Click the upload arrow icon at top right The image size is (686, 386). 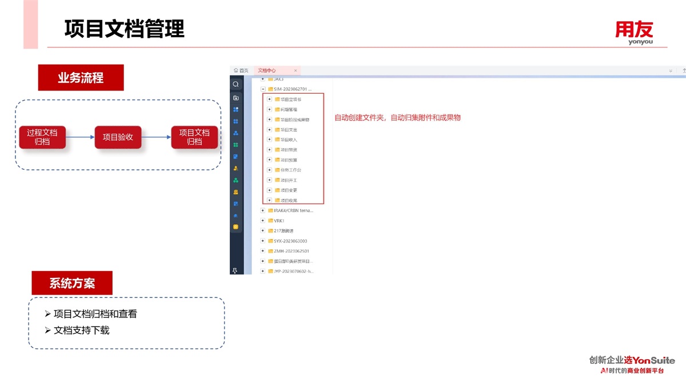point(684,70)
